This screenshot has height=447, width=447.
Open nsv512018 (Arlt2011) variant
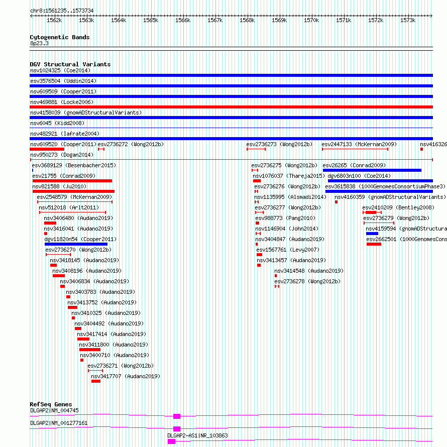[x=69, y=207]
